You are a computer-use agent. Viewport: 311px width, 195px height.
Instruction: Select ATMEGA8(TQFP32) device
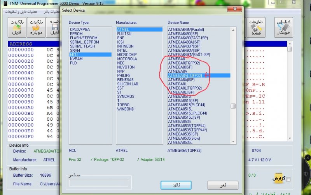tap(184, 63)
